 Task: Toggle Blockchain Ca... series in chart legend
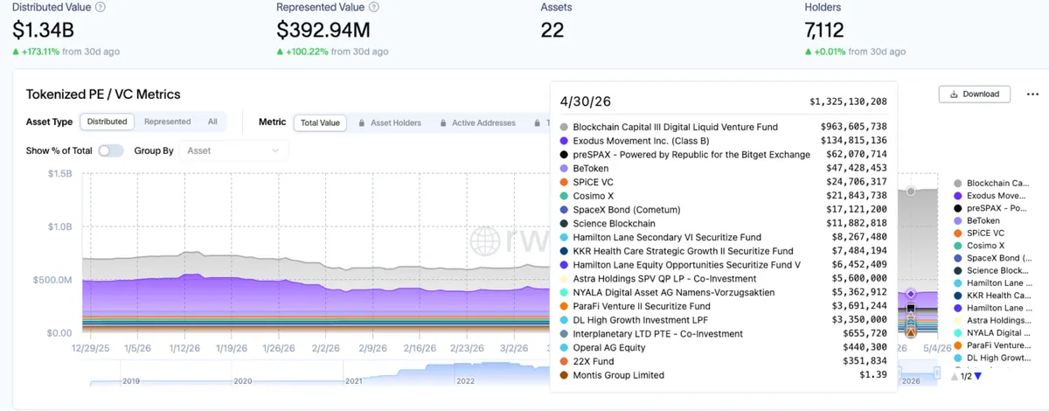tap(990, 184)
